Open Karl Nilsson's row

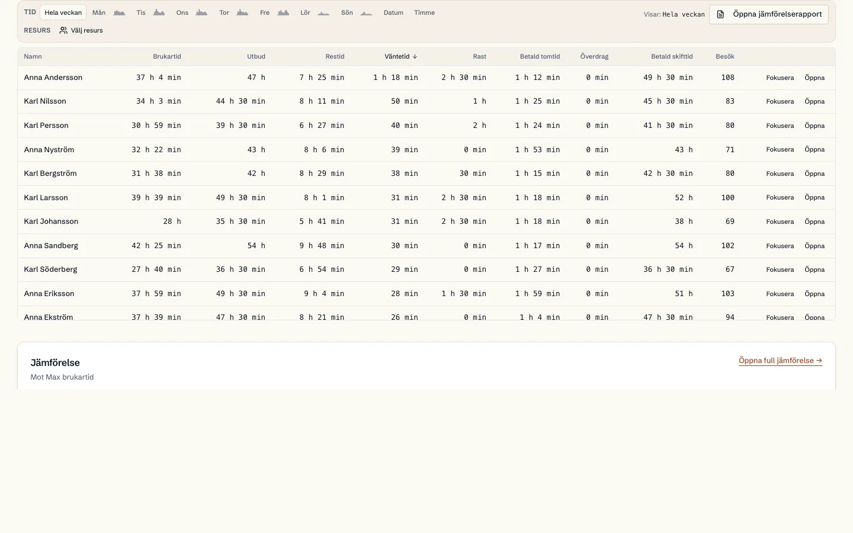(x=814, y=101)
